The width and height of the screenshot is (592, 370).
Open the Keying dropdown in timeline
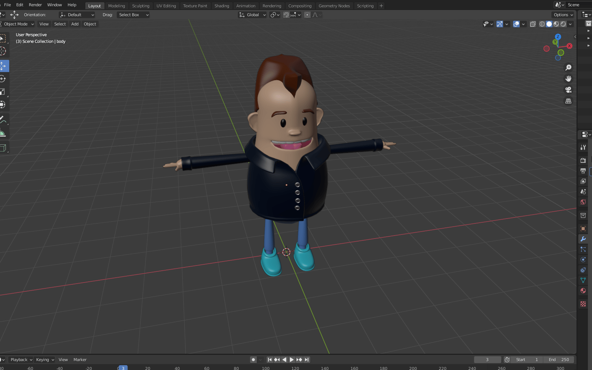tap(45, 360)
